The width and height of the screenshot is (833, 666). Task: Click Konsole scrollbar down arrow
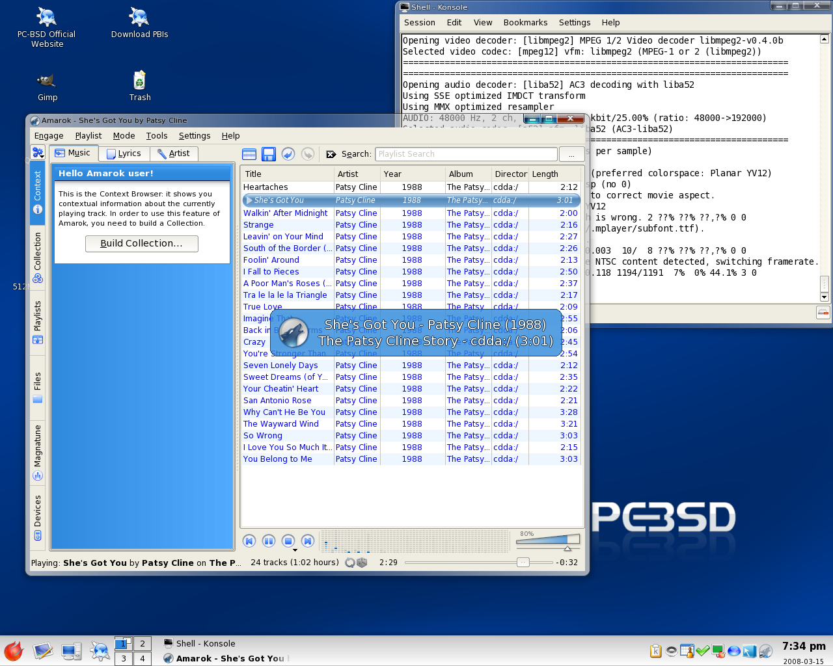tap(824, 297)
